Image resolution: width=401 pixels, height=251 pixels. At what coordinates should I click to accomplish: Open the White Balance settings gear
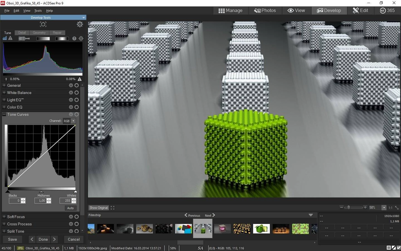point(71,93)
